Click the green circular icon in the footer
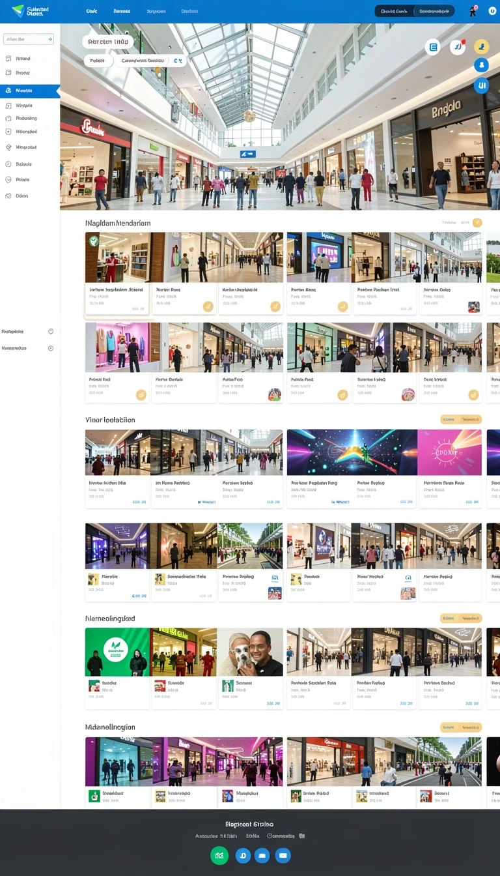Image resolution: width=500 pixels, height=876 pixels. [x=219, y=855]
